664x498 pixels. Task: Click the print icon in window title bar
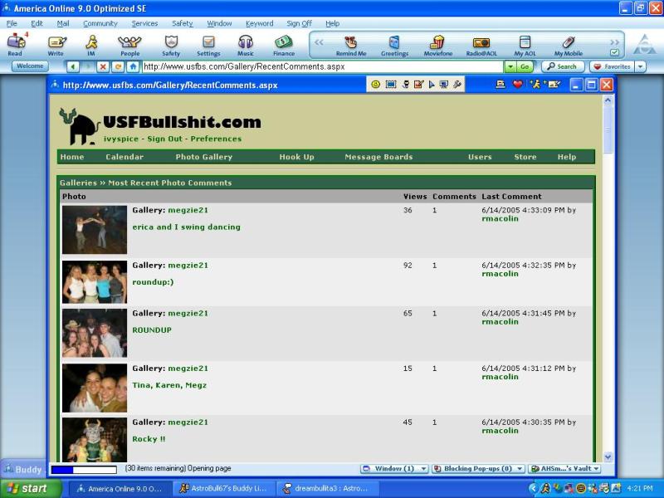pos(500,85)
